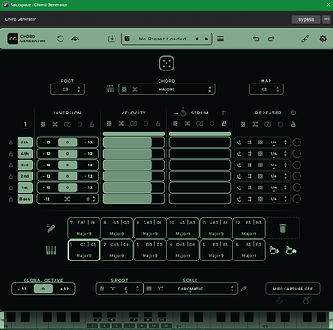Click the 5th voice button
The width and height of the screenshot is (333, 330).
coord(25,143)
